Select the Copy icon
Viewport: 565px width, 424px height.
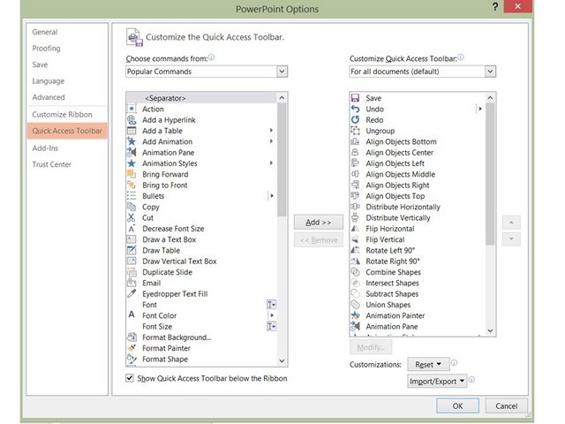coord(132,207)
